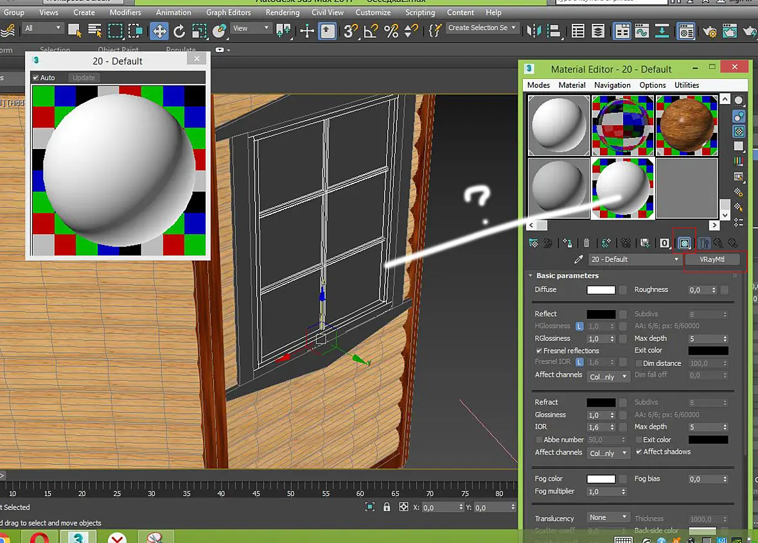Toggle the 3D Snaps tool
The width and height of the screenshot is (758, 543).
coord(351,31)
